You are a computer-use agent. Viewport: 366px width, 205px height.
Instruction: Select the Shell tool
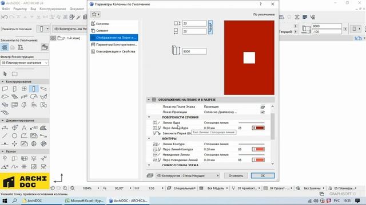point(43,97)
